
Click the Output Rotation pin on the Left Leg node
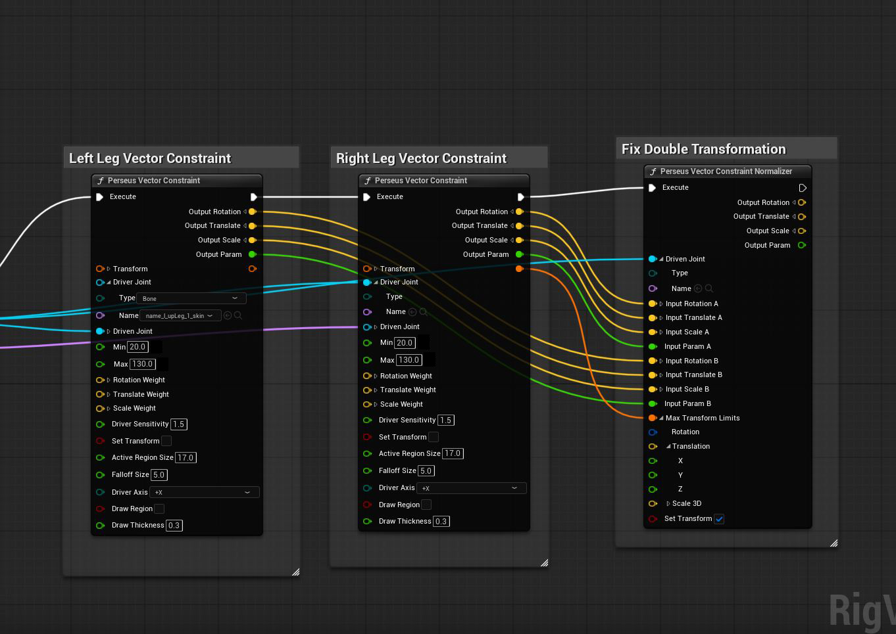point(253,212)
